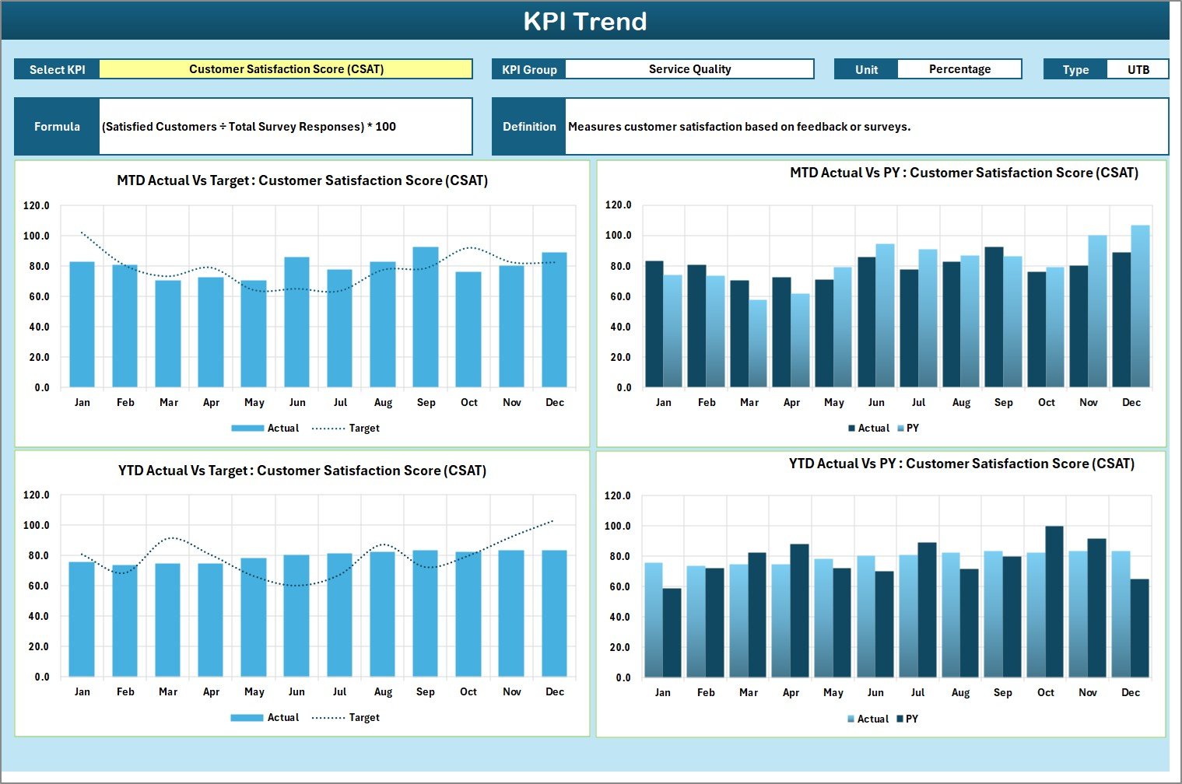Click the Formula text cell
The image size is (1182, 784).
(x=286, y=127)
